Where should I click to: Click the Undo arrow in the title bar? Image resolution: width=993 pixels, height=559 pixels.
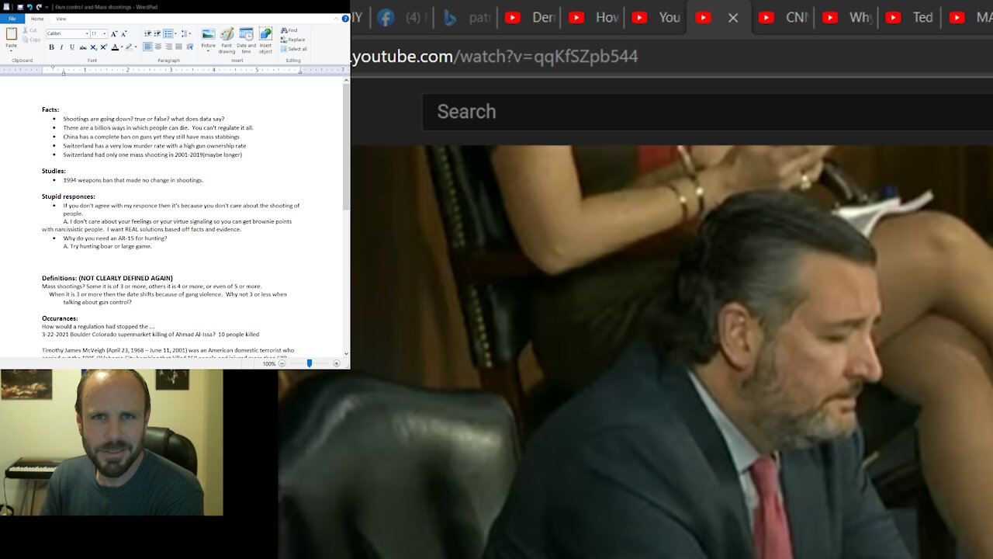29,7
